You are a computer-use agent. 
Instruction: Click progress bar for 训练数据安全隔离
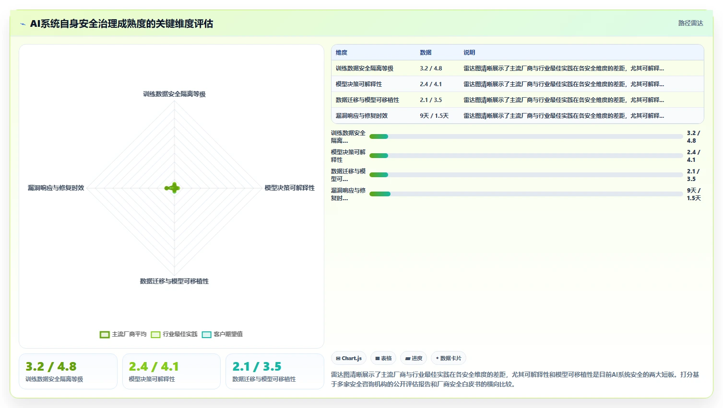[x=526, y=136]
